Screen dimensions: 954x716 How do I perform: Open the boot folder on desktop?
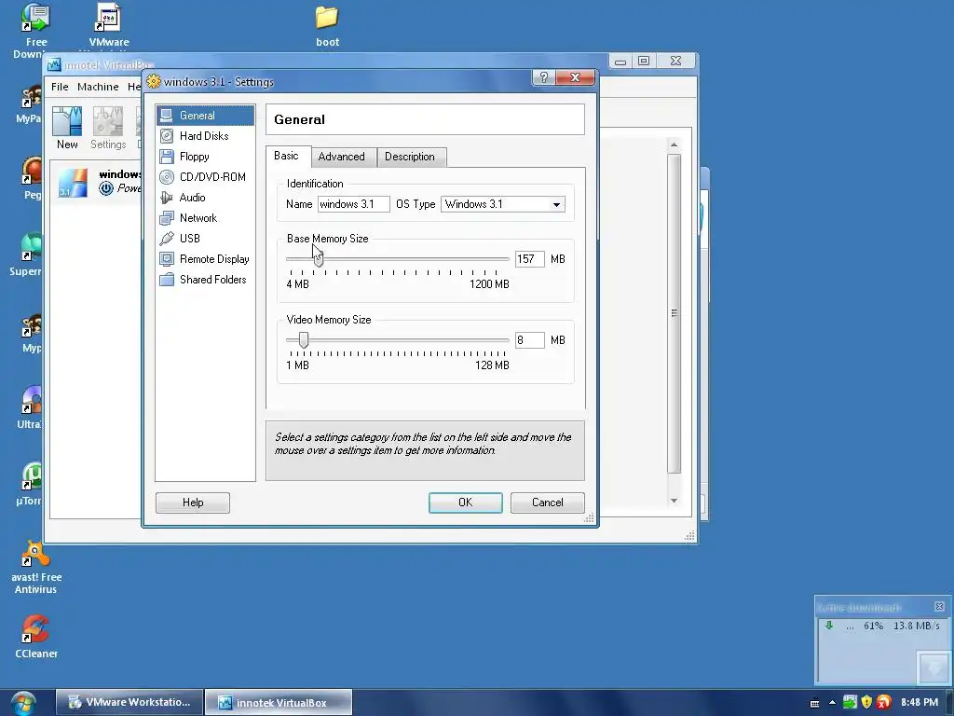(x=327, y=25)
